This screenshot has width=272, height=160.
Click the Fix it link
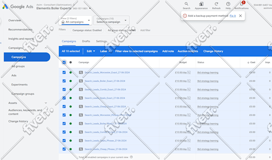click(x=233, y=16)
